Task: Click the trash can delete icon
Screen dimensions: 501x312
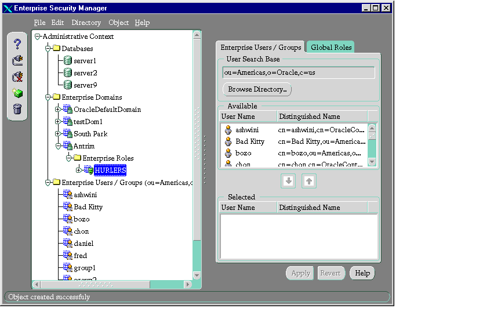Action: pyautogui.click(x=17, y=109)
